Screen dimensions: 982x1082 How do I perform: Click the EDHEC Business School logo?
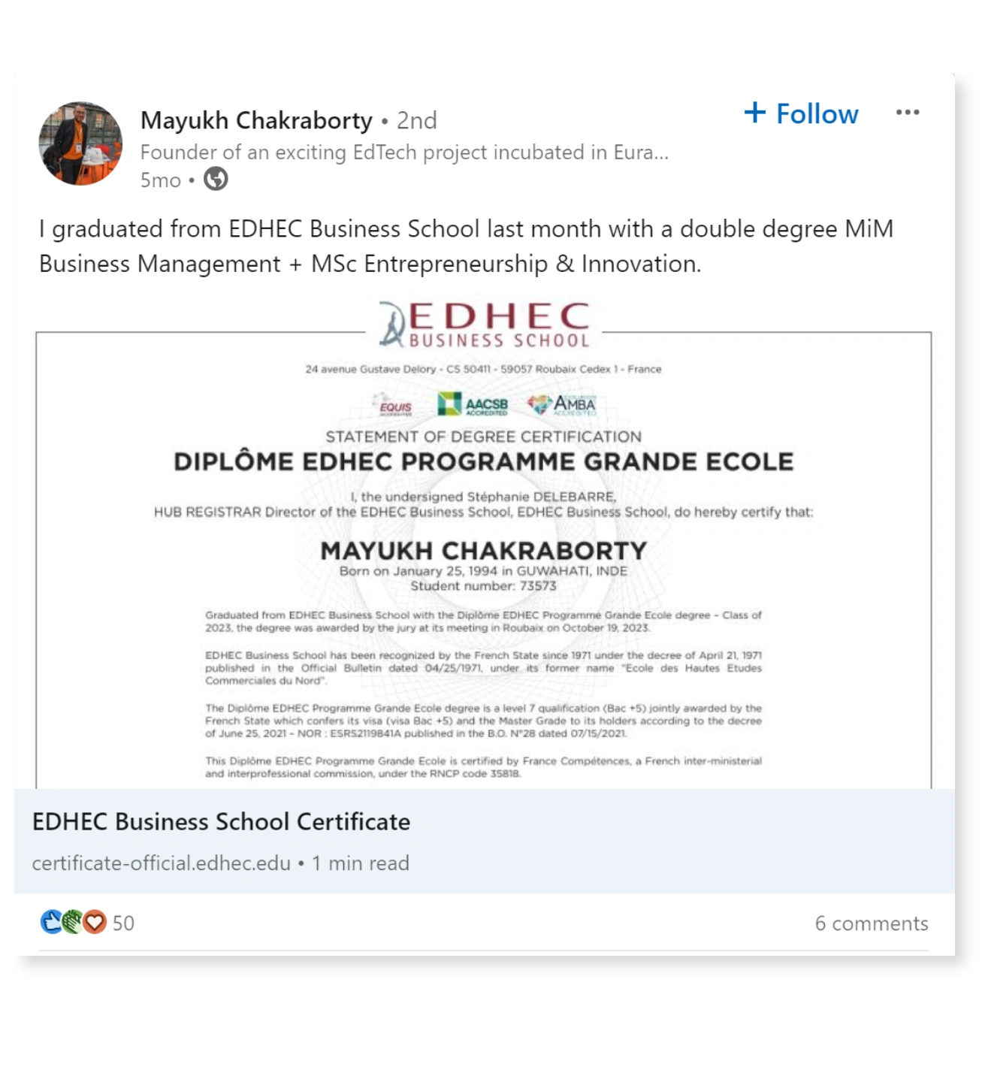click(486, 323)
